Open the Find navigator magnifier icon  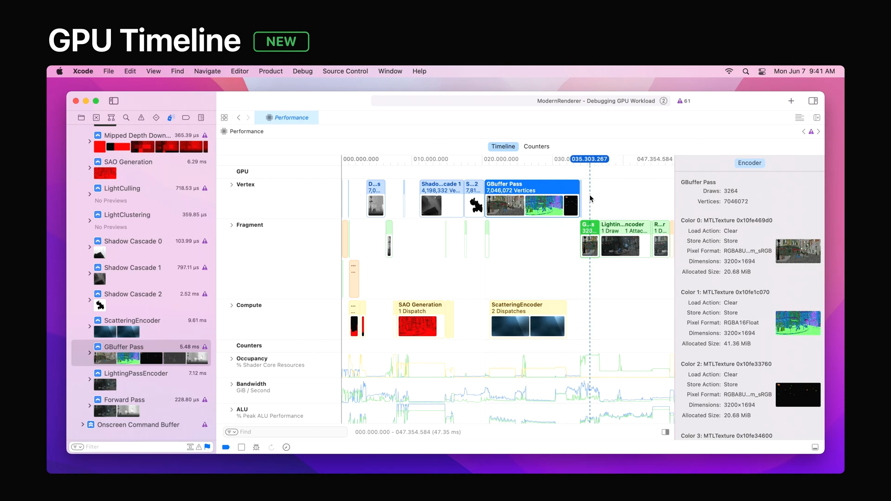126,118
